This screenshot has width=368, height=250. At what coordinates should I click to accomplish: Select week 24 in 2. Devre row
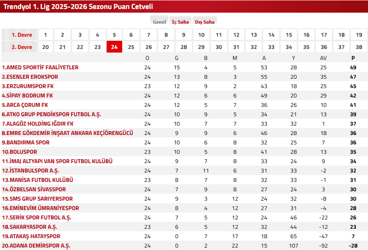click(x=114, y=47)
